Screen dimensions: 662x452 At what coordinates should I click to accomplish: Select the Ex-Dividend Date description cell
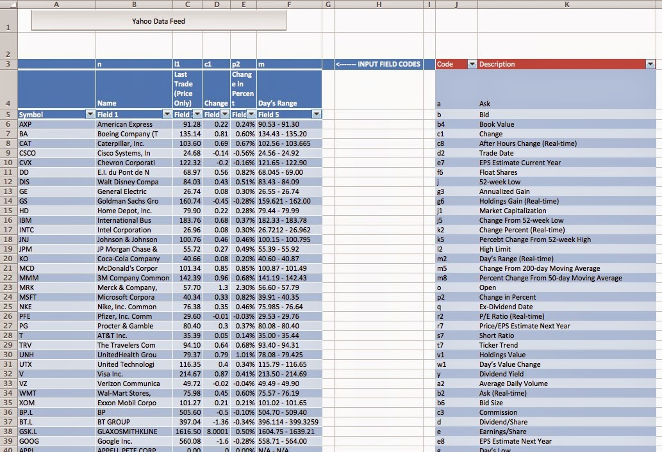tap(567, 307)
